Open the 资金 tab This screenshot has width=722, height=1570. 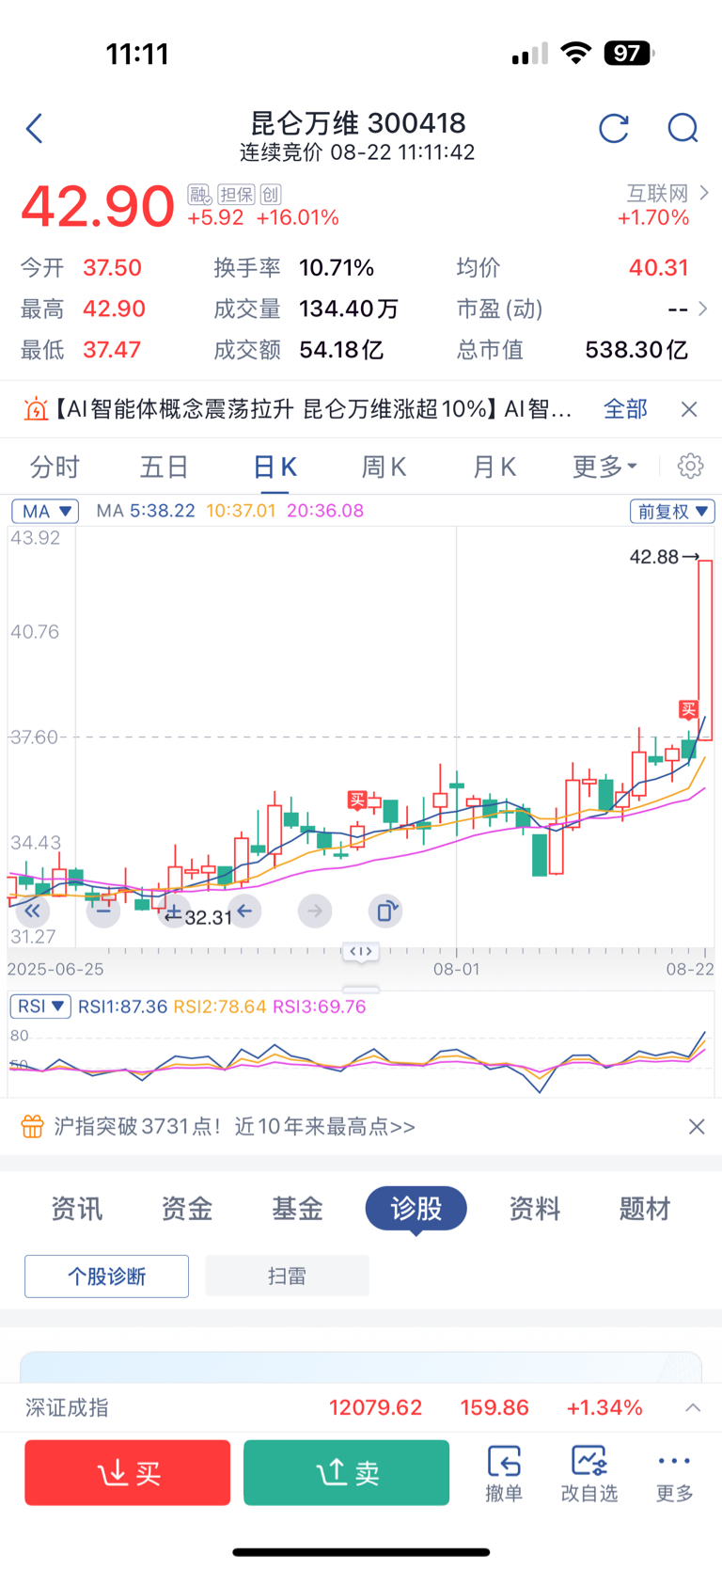pos(187,1209)
